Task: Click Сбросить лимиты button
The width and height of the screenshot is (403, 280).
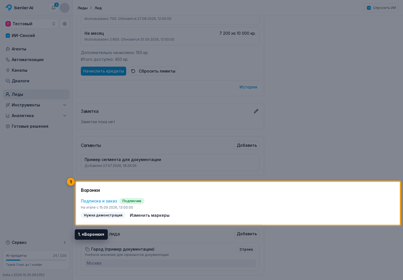Action: (153, 71)
